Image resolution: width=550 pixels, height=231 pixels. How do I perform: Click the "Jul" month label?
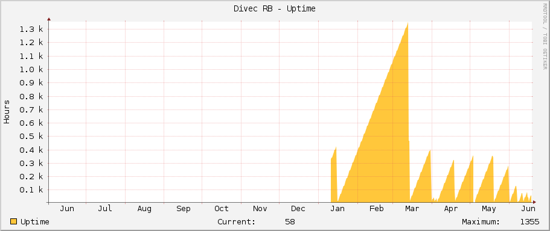point(105,209)
